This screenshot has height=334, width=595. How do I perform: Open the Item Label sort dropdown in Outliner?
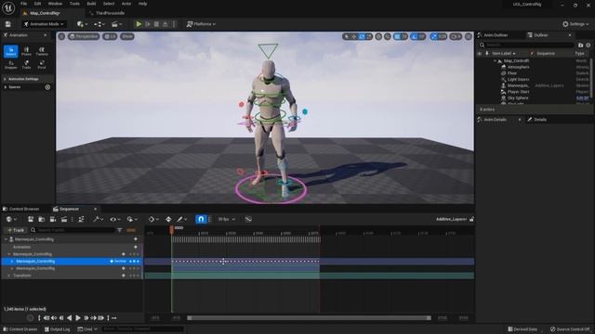click(x=504, y=54)
